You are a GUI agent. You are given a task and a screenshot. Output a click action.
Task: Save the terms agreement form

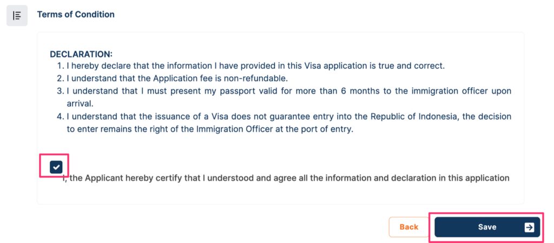[487, 227]
